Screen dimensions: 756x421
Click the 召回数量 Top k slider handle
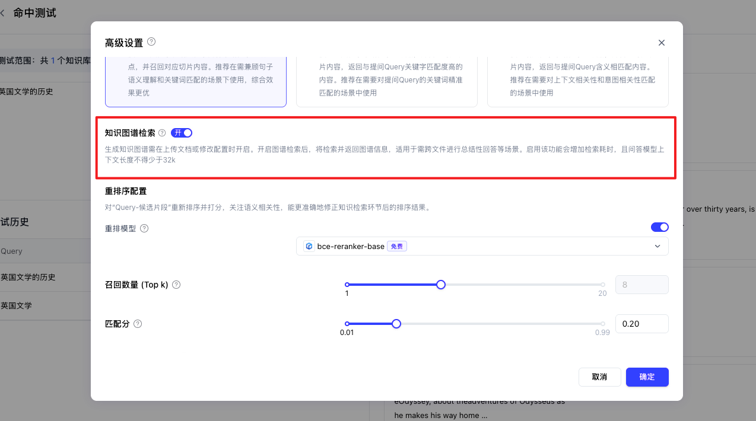coord(441,285)
